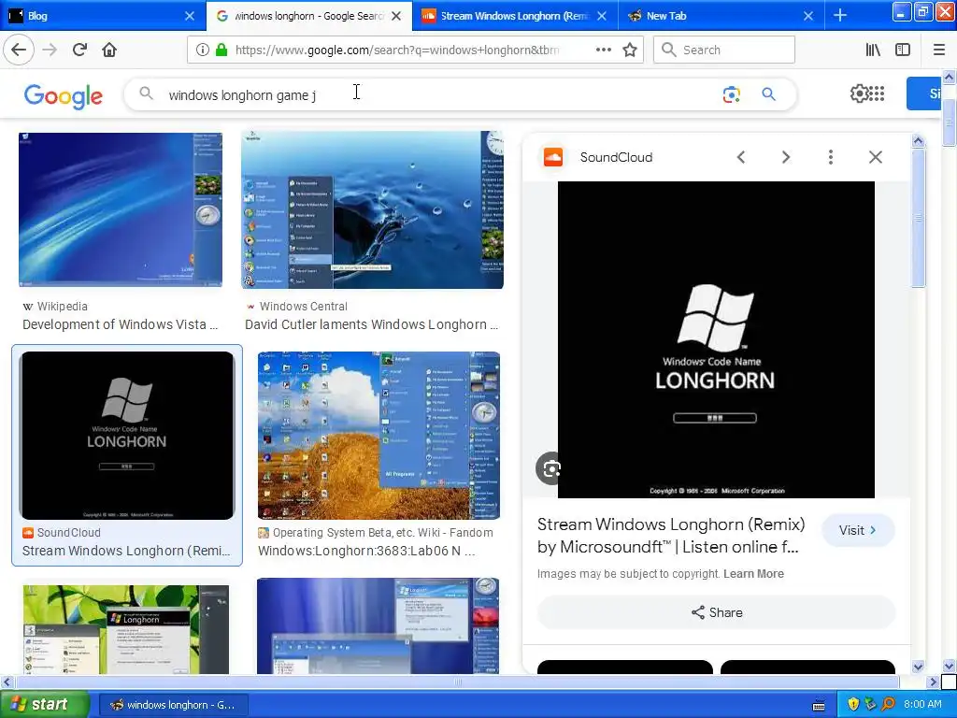Image resolution: width=957 pixels, height=718 pixels.
Task: Show previous image in preview panel
Action: pos(741,157)
